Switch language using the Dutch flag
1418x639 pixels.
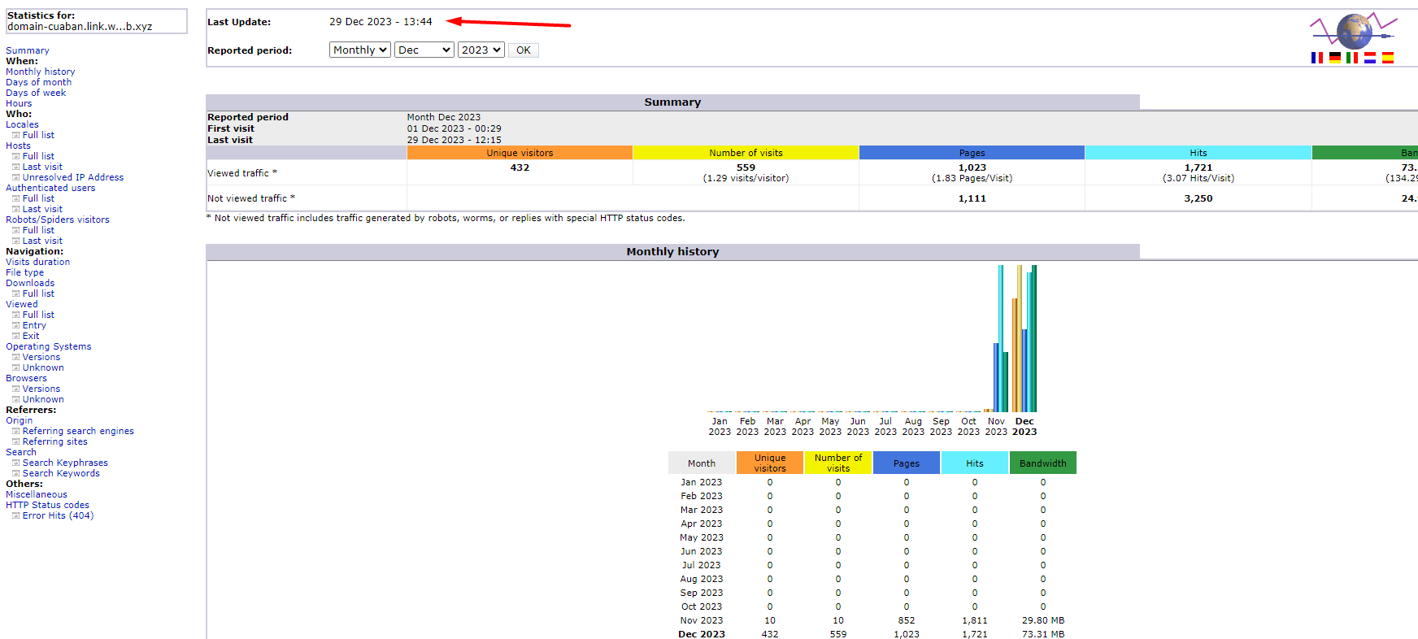coord(1370,58)
